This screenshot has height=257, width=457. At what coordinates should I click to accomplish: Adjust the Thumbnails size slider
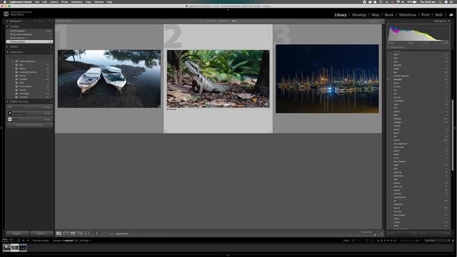tap(375, 235)
